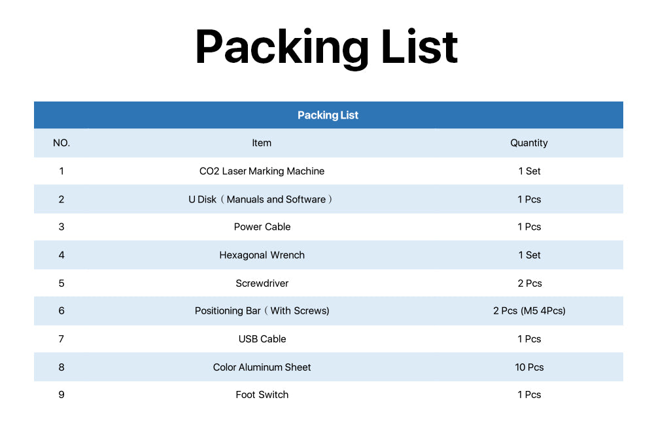Click the large Packing List title
The width and height of the screenshot is (654, 423).
[x=326, y=46]
